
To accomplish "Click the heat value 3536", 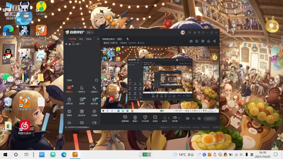I will pyautogui.click(x=142, y=43).
